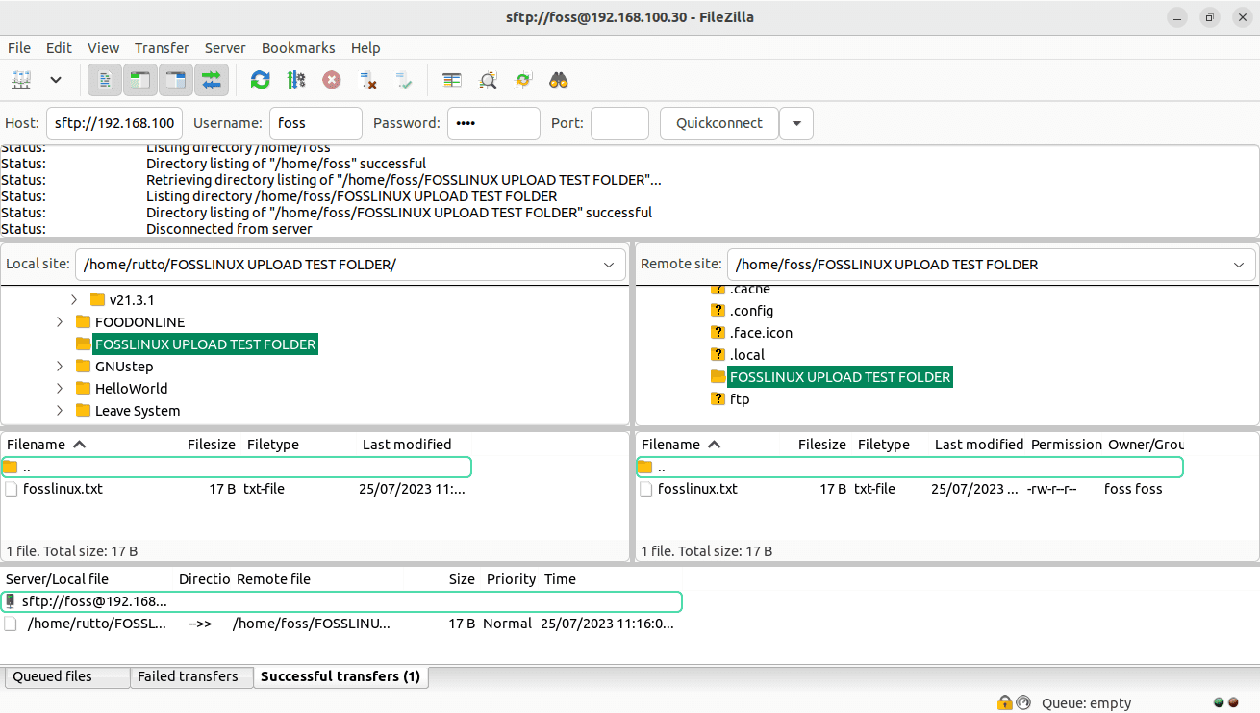Open speed limits gauge icon
Image resolution: width=1260 pixels, height=713 pixels.
pyautogui.click(x=1023, y=702)
